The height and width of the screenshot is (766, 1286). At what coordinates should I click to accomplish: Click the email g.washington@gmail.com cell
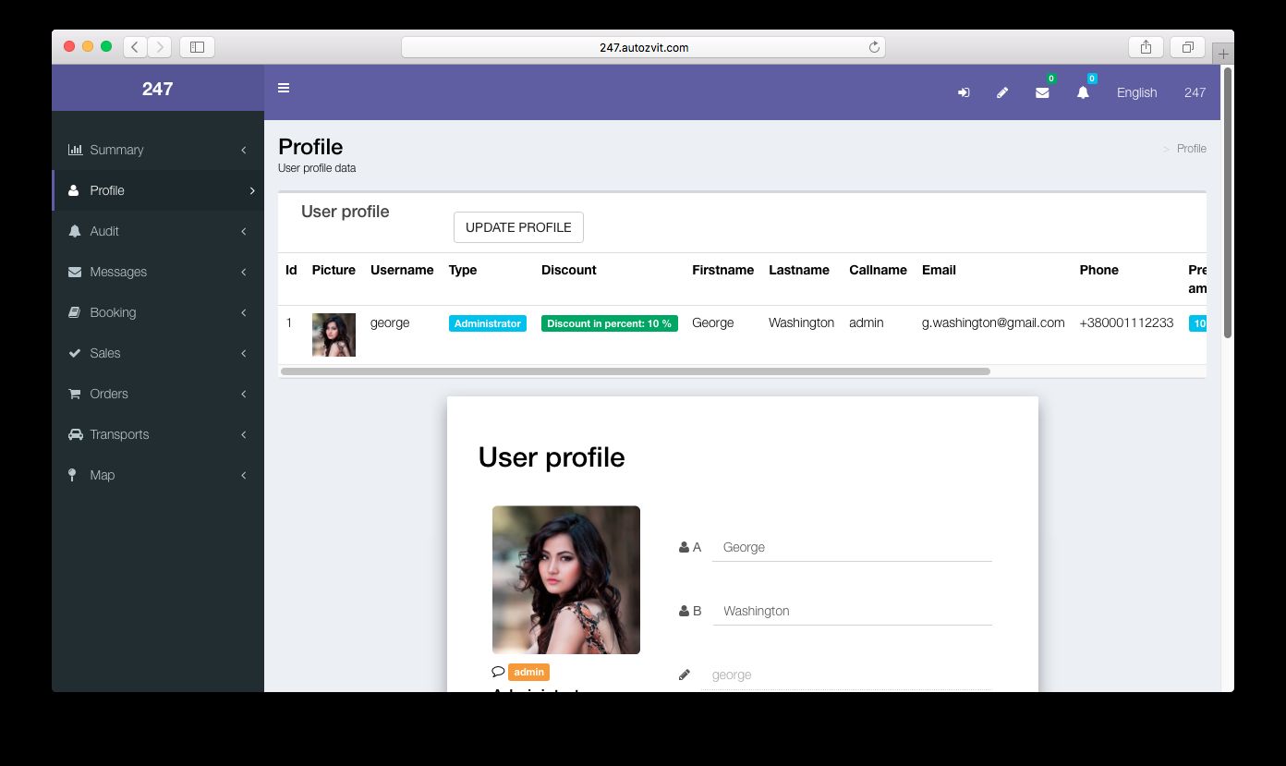993,322
